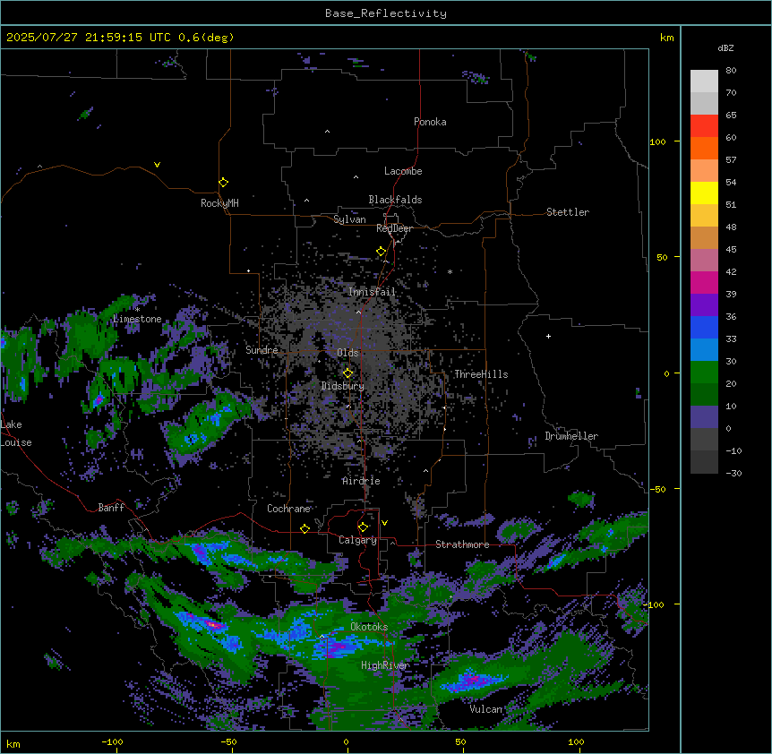Image resolution: width=772 pixels, height=754 pixels.
Task: Click the yellow marker between Olds and Didsbury
Action: click(347, 373)
